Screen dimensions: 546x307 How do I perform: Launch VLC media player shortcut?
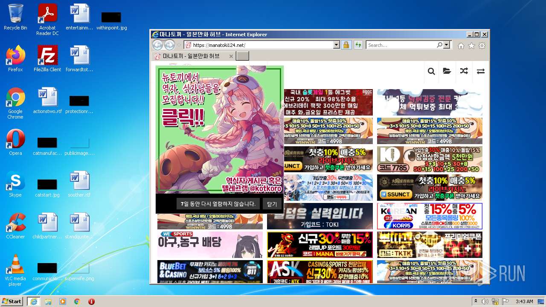click(15, 270)
